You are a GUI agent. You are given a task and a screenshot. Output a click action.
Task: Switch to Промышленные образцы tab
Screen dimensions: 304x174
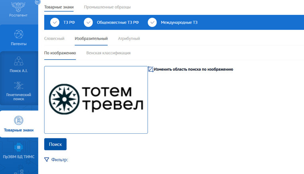pyautogui.click(x=107, y=7)
